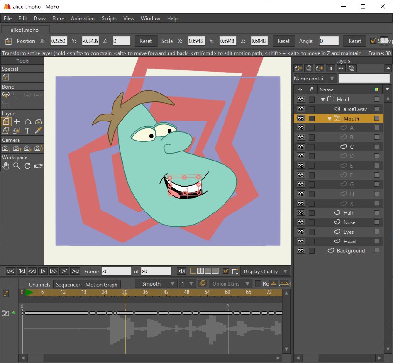
Task: Toggle the Relative keyframing checkbox in timeline
Action: click(258, 284)
